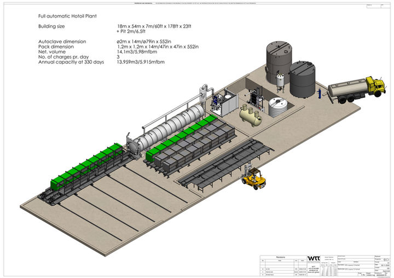Select the cyclone separator atop autoclave pipe

(203, 94)
